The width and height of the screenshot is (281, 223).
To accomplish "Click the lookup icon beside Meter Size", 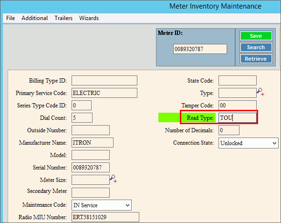I will (114, 179).
